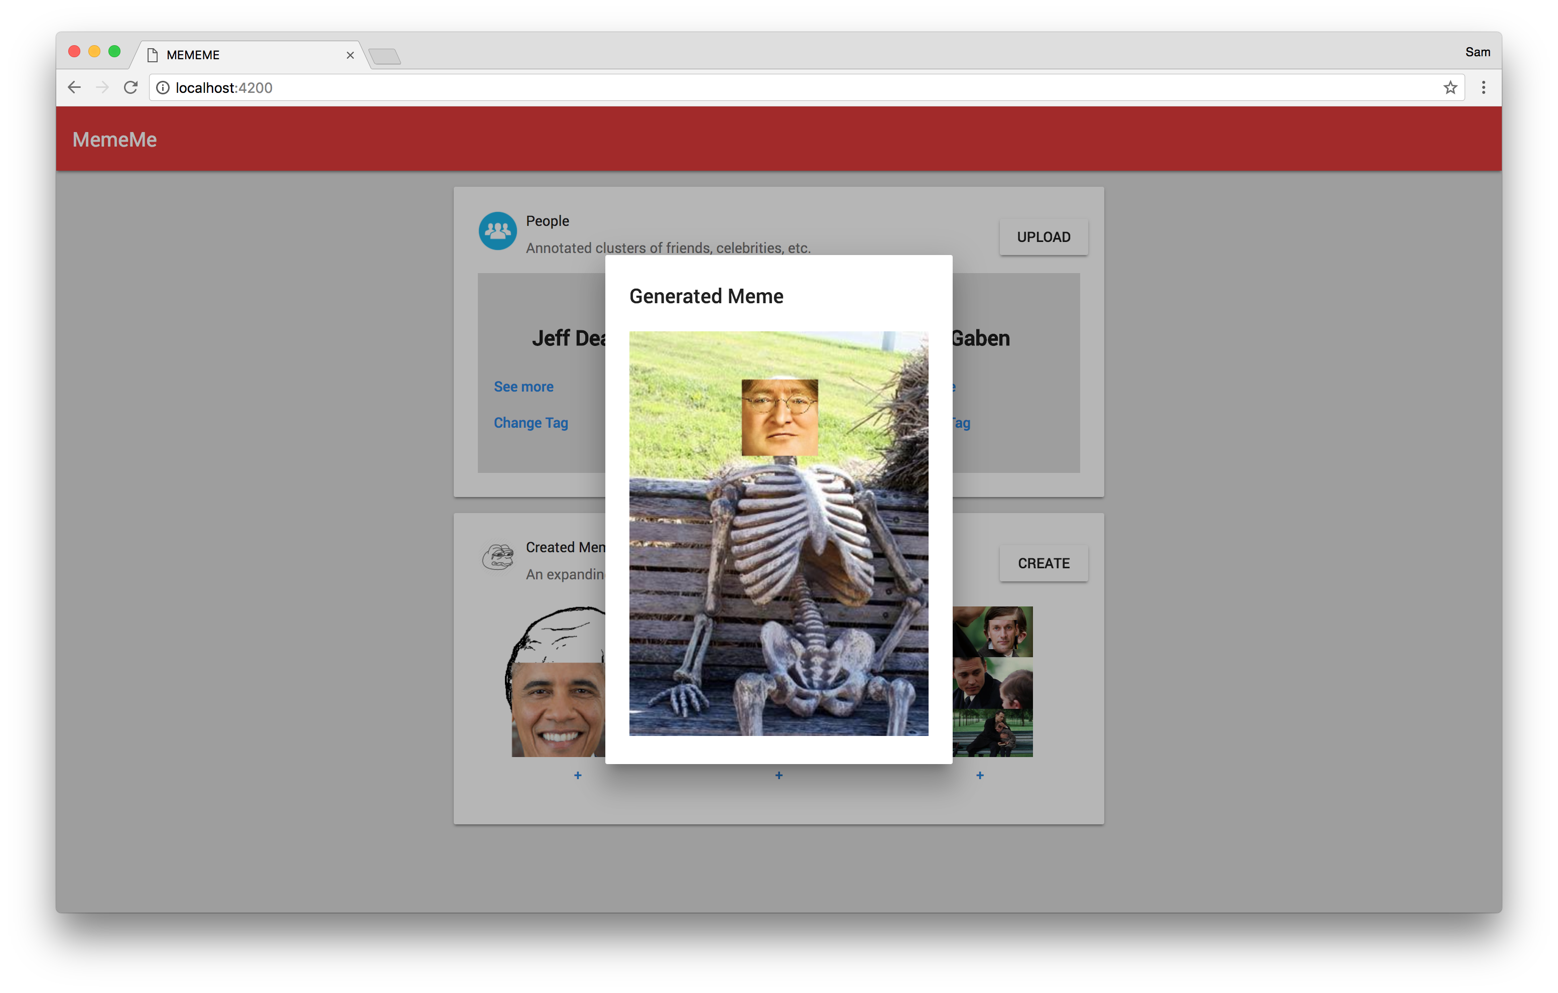1558x993 pixels.
Task: Click the MemeMe header title
Action: (x=114, y=139)
